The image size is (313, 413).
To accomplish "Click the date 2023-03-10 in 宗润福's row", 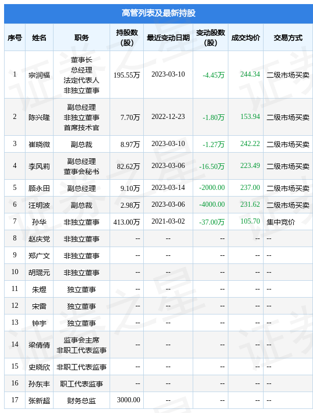I will point(168,74).
